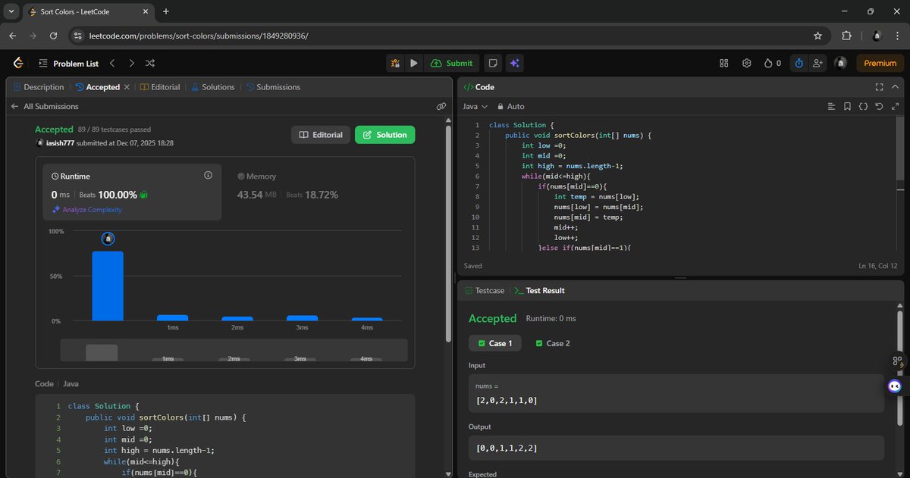Click the debugger lock icon beside run

click(x=395, y=63)
